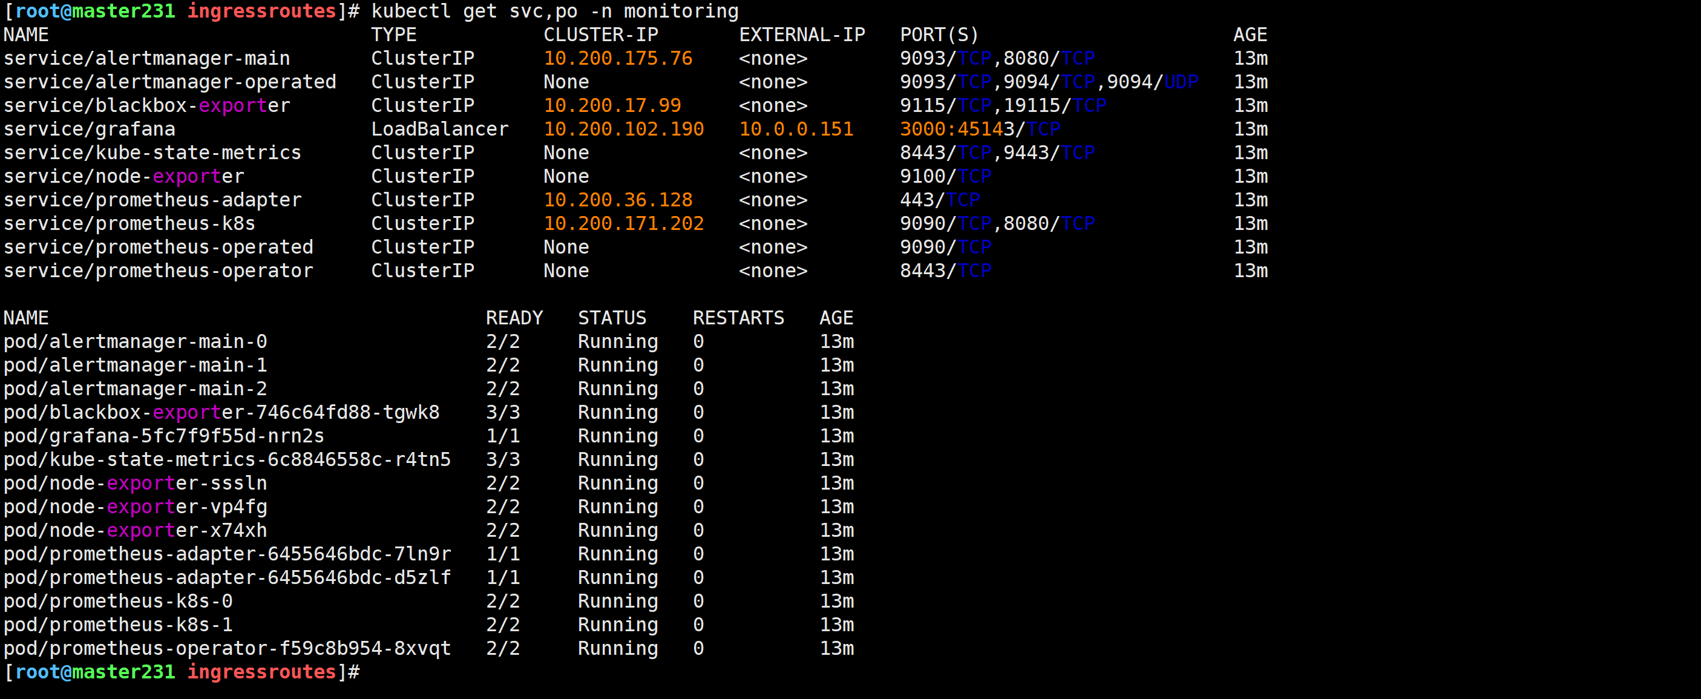Click pod/prometheus-k8s-0 entry
Screen dimensions: 1701x699
[x=117, y=601]
